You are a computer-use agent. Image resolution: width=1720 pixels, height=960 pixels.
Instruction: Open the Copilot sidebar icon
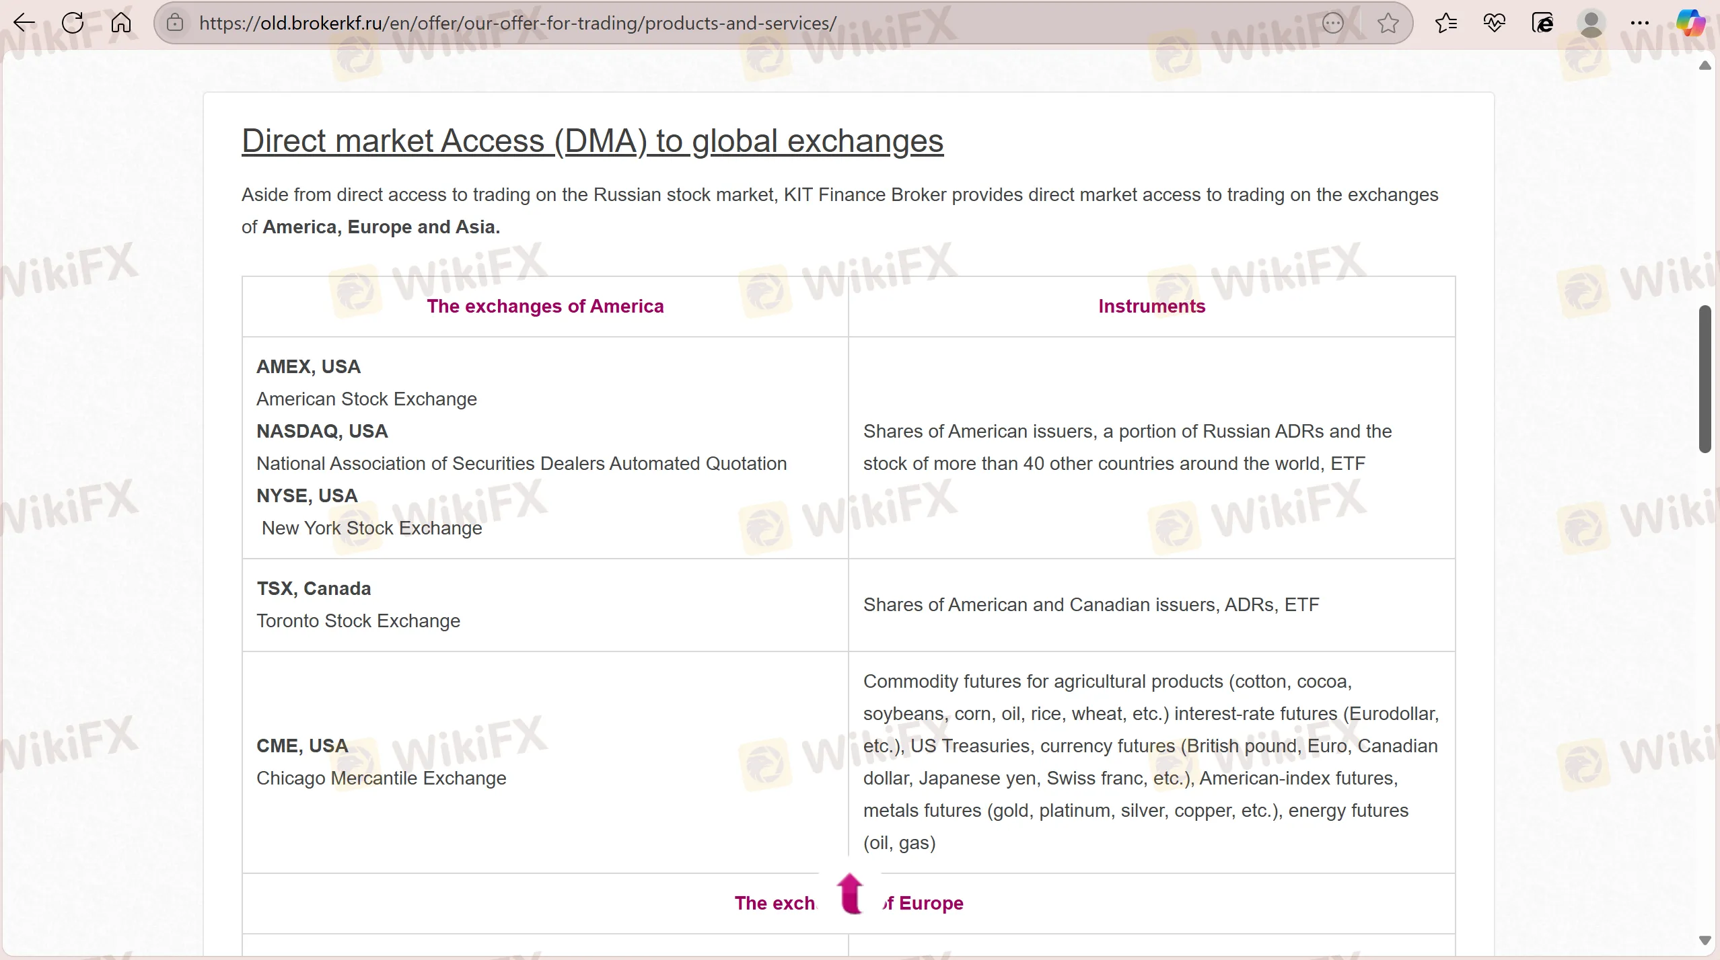click(x=1690, y=23)
